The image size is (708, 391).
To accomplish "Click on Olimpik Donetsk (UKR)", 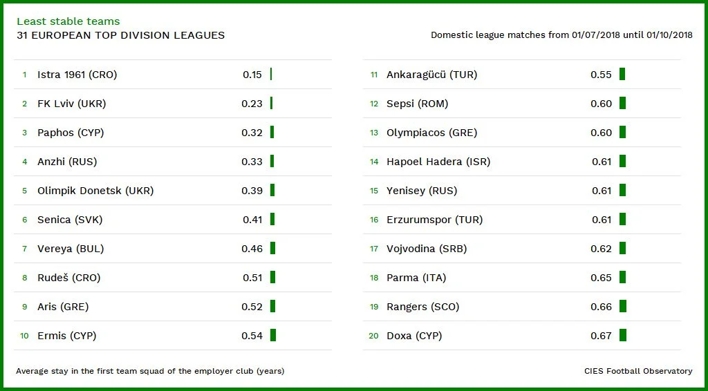I will [x=95, y=191].
